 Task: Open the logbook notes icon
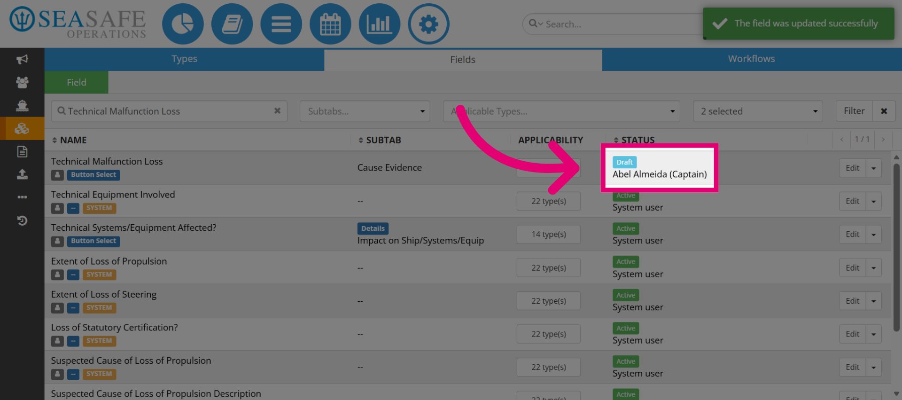(232, 24)
